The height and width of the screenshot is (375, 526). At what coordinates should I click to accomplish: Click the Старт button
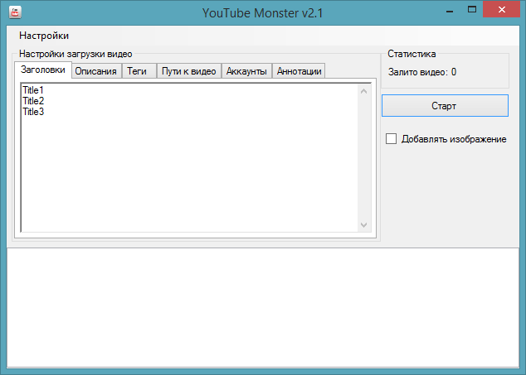point(445,106)
